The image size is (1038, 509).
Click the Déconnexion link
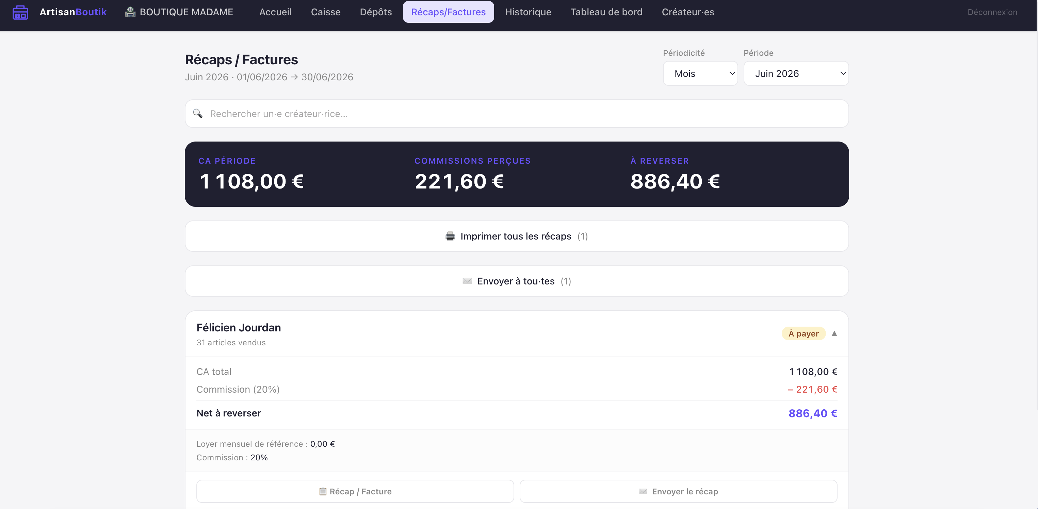pos(992,12)
